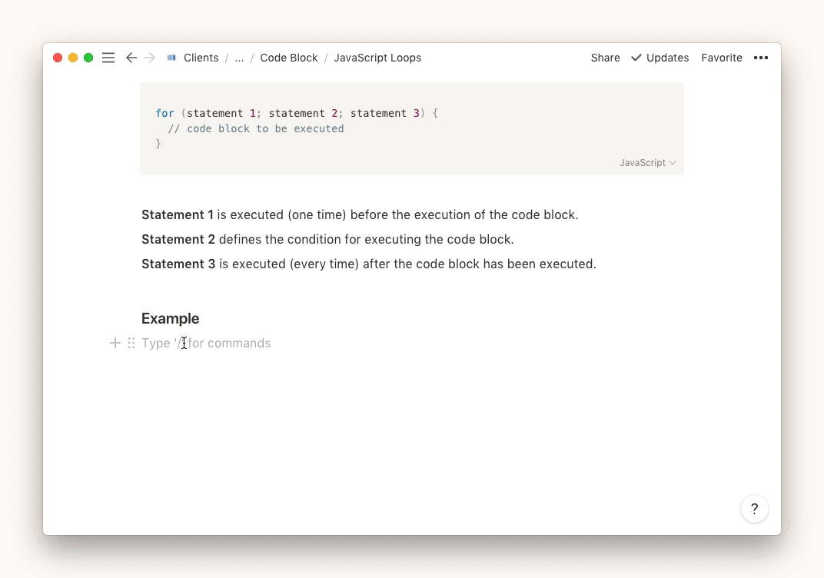
Task: Click the plus icon to add block
Action: click(x=115, y=343)
